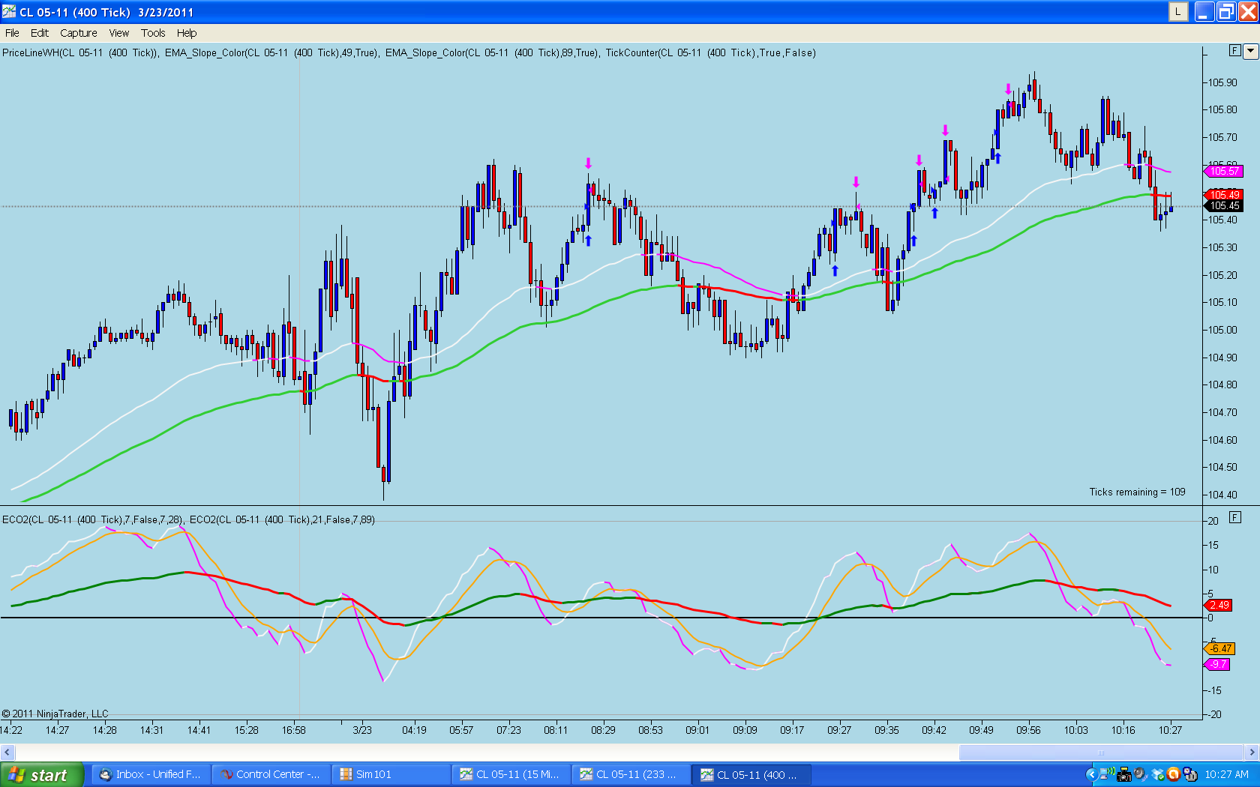This screenshot has height=787, width=1260.
Task: Open the Windows start button
Action: coord(41,774)
